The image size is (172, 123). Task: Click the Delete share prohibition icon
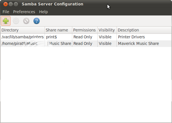[26, 21]
